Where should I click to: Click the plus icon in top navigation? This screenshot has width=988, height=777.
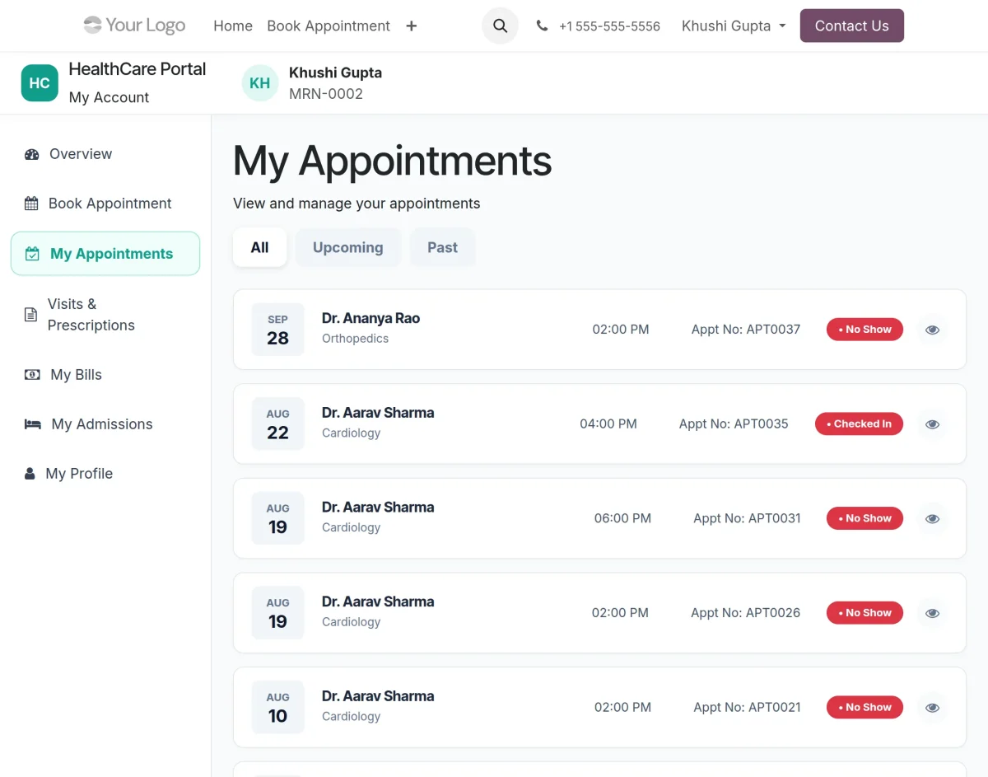click(412, 26)
